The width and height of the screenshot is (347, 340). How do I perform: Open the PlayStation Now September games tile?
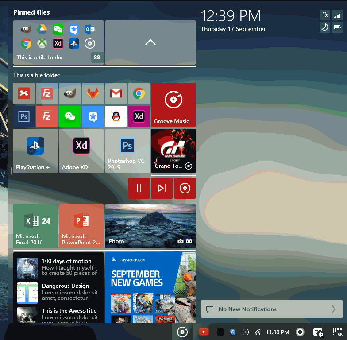[x=150, y=288]
